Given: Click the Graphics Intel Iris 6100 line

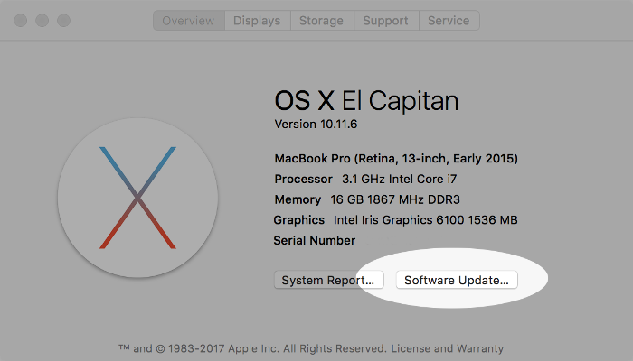Looking at the screenshot, I should [x=395, y=220].
